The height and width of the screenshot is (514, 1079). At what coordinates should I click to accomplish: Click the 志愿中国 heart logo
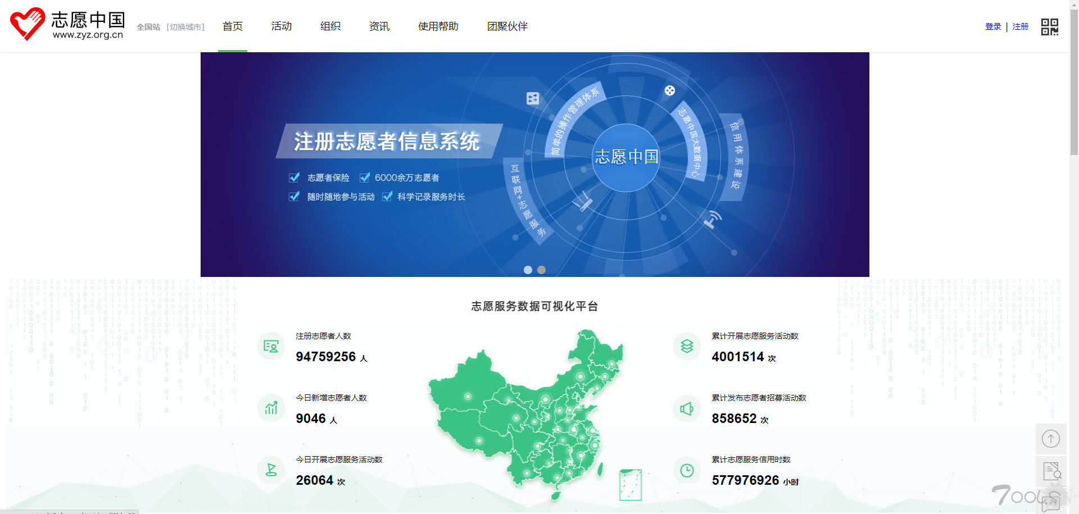tap(28, 24)
